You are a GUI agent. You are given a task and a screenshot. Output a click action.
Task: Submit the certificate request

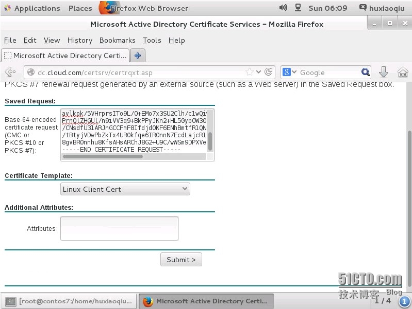181,260
